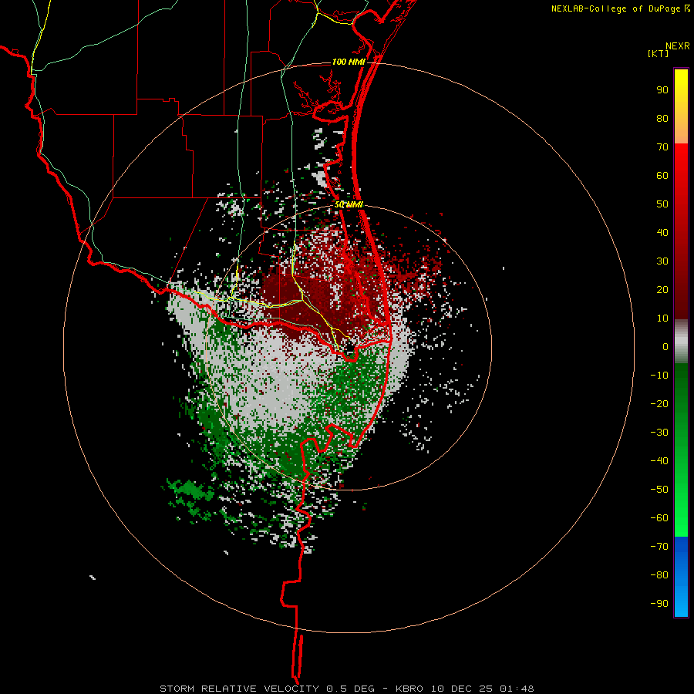Screen dimensions: 694x694
Task: Click the blue bottom segment of color bar
Action: [x=681, y=577]
